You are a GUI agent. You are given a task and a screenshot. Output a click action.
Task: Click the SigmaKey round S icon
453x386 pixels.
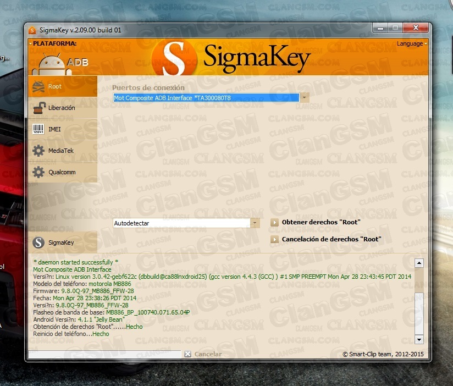[38, 242]
